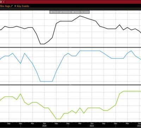Click the divider between top and middle panels
This screenshot has height=128, width=141.
70,47
